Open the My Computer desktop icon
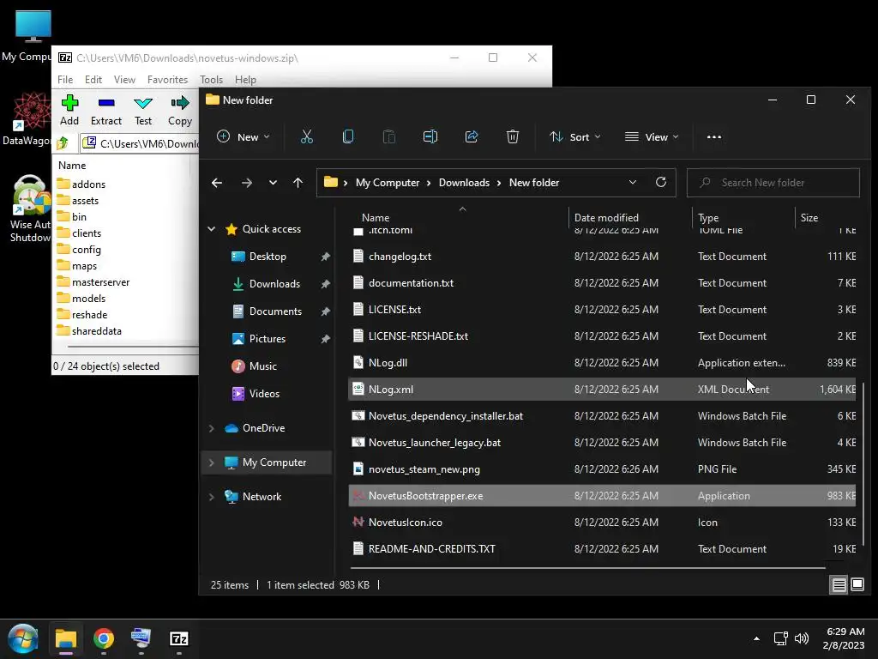 (x=33, y=36)
